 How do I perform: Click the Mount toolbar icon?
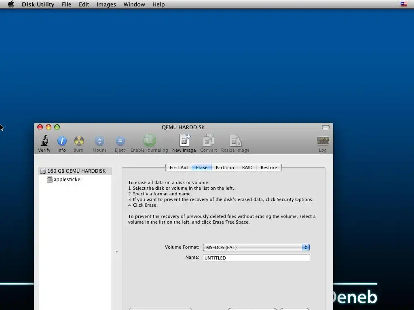pyautogui.click(x=99, y=141)
